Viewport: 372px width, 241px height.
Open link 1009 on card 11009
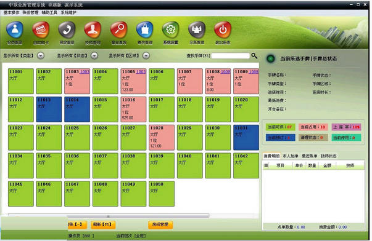point(254,72)
